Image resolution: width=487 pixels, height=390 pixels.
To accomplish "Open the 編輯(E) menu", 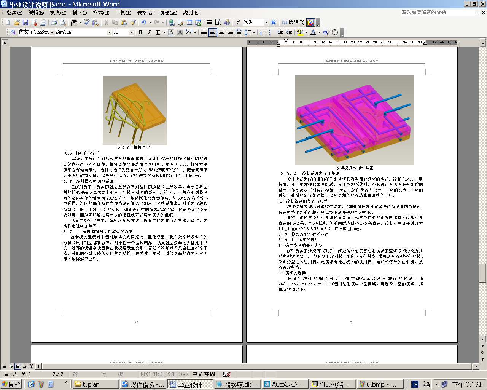I will [36, 13].
